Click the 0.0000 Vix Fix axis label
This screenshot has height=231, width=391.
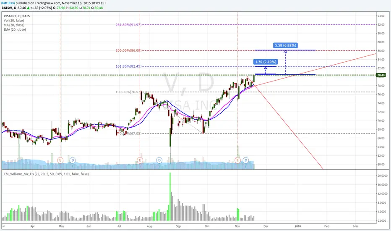[383, 221]
